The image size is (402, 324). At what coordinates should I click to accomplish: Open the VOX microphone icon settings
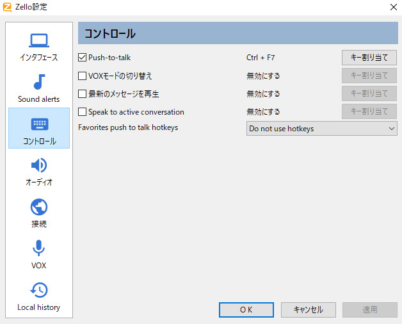(x=38, y=248)
